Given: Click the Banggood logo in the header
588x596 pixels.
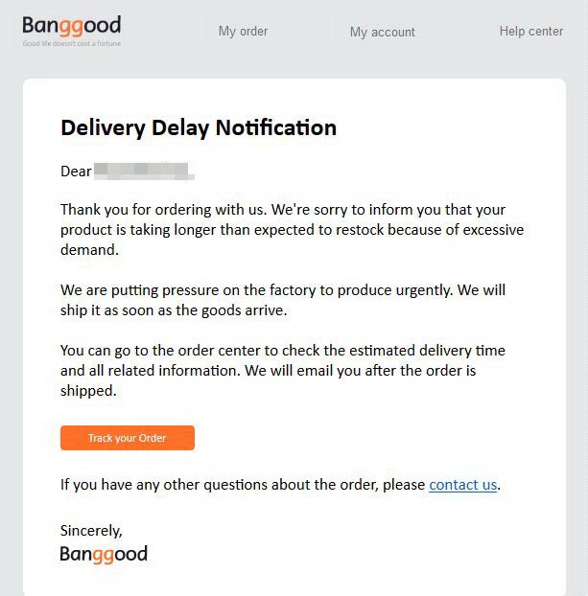Looking at the screenshot, I should (71, 25).
